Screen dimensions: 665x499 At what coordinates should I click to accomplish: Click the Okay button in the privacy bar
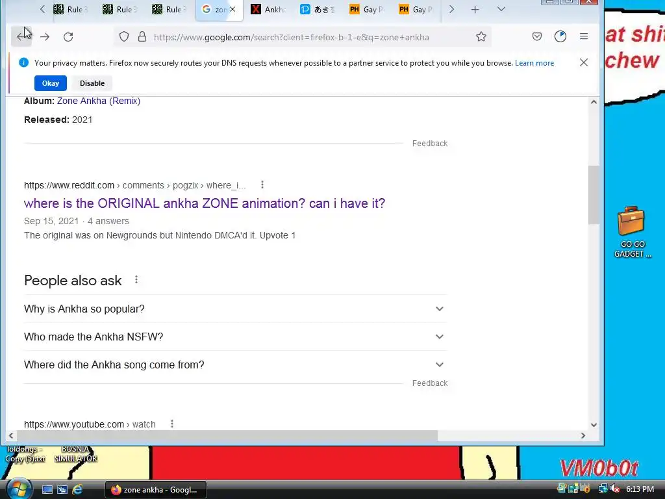point(51,83)
